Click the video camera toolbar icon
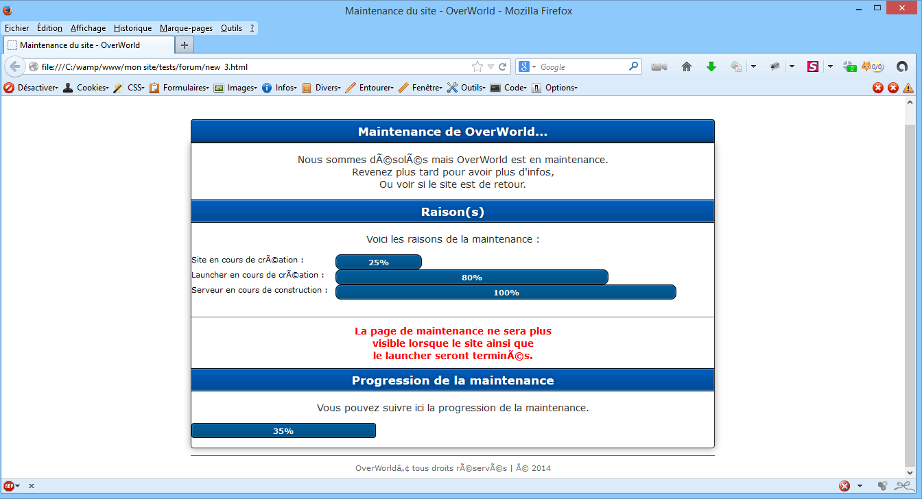Screen dimensions: 922x499 pyautogui.click(x=659, y=66)
